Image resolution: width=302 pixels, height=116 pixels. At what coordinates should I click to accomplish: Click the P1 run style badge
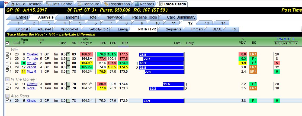(x=253, y=63)
